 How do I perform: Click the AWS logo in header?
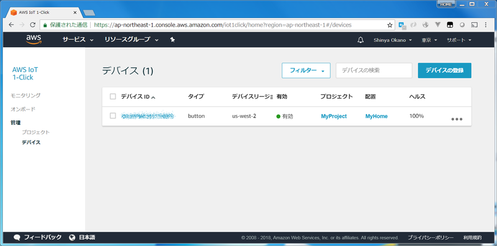click(x=34, y=40)
